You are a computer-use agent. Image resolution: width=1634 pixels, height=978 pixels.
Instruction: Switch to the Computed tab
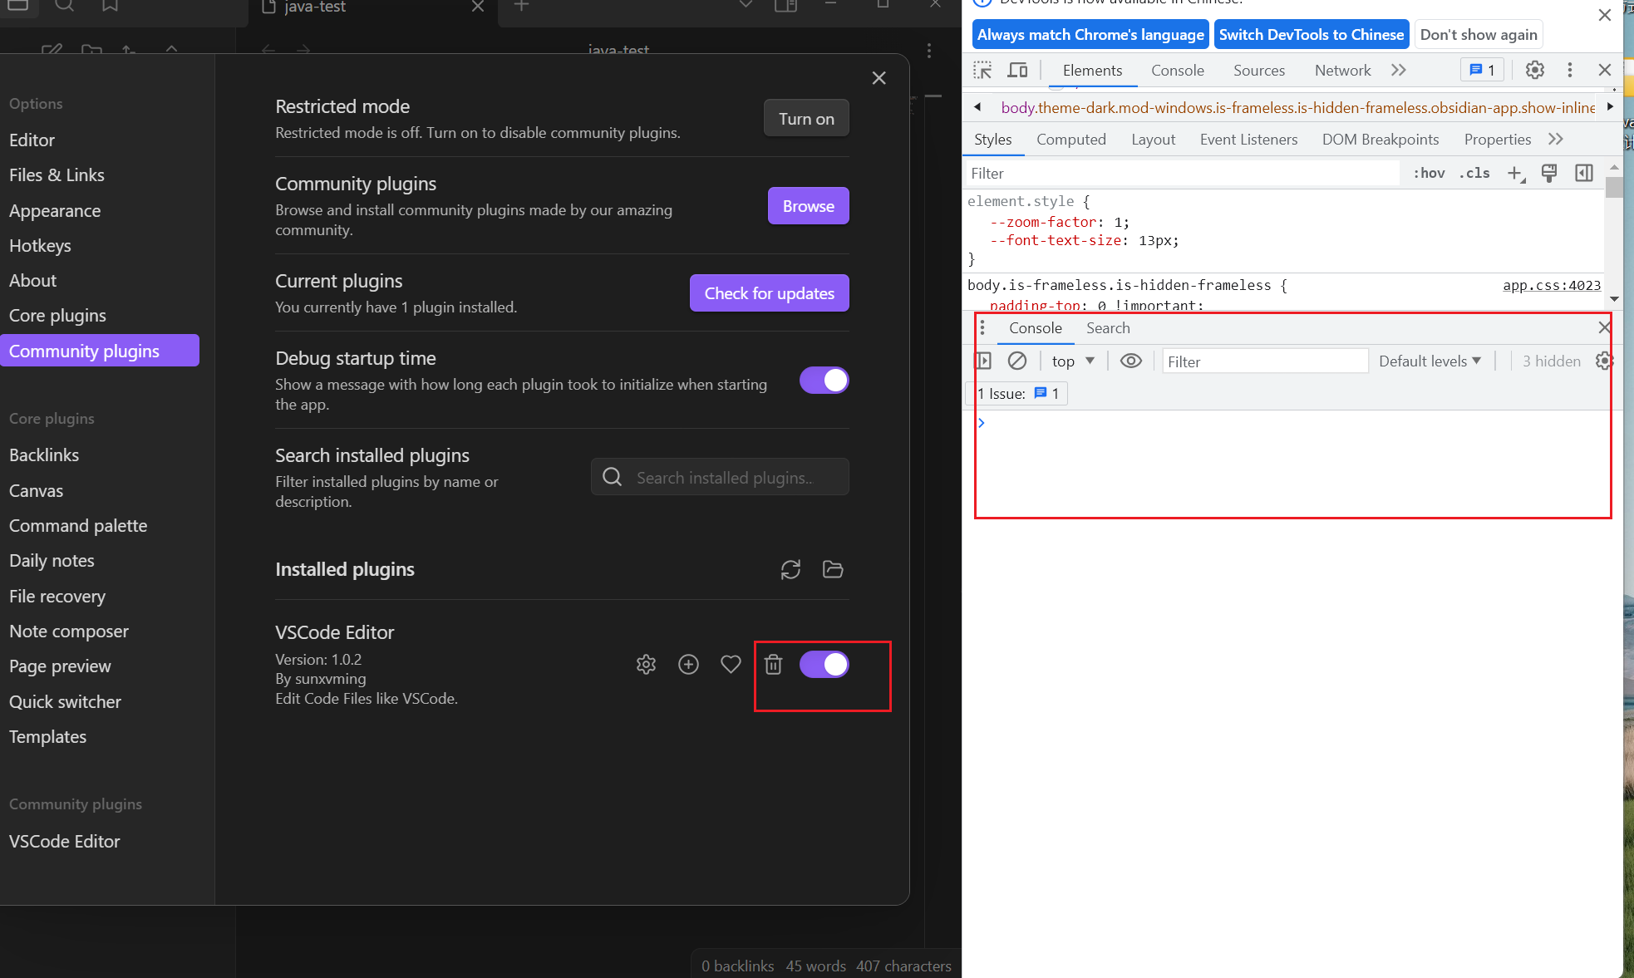[x=1070, y=139]
